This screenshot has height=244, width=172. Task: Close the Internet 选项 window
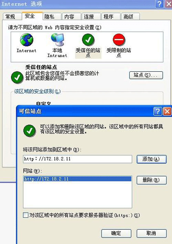click(169, 4)
